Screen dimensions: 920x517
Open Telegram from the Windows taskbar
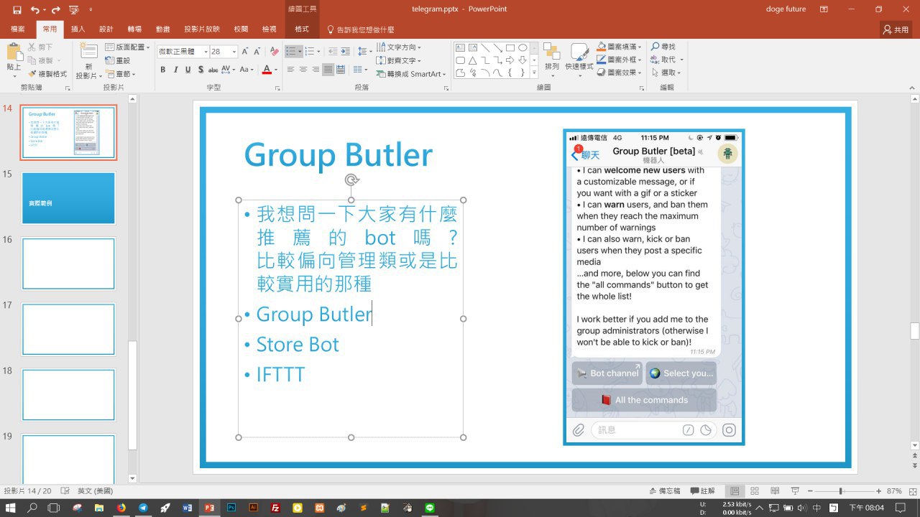(x=143, y=508)
